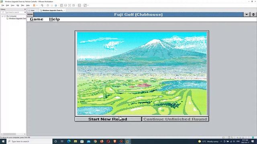Viewport: 257px width, 144px height.
Task: Close the Library panel
Action: pos(25,10)
